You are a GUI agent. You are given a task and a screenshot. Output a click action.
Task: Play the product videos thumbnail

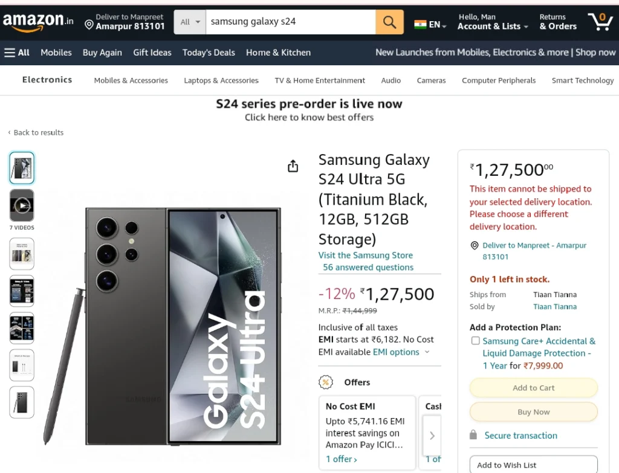coord(22,205)
